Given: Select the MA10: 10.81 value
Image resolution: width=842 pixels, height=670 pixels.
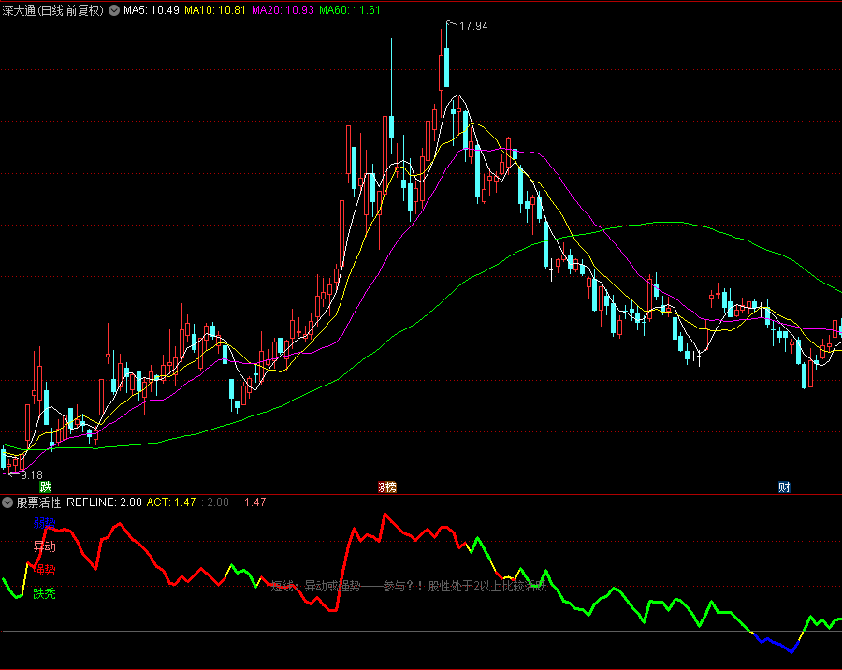Looking at the screenshot, I should point(215,10).
